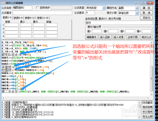Switch to the 参数1-4 tab
The width and height of the screenshot is (158, 121).
point(7,18)
